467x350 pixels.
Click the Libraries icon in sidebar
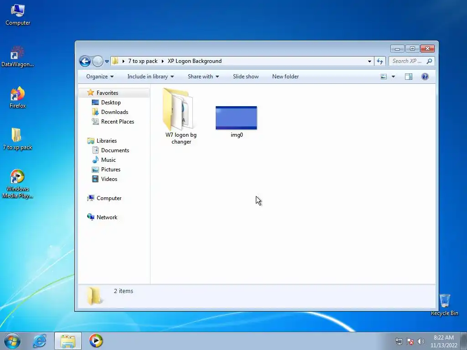click(91, 141)
